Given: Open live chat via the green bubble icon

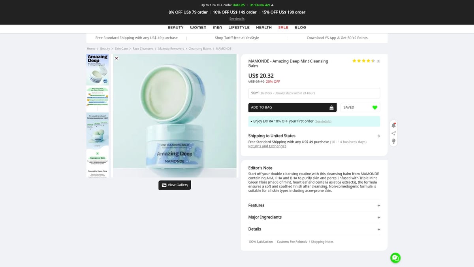Looking at the screenshot, I should point(395,258).
